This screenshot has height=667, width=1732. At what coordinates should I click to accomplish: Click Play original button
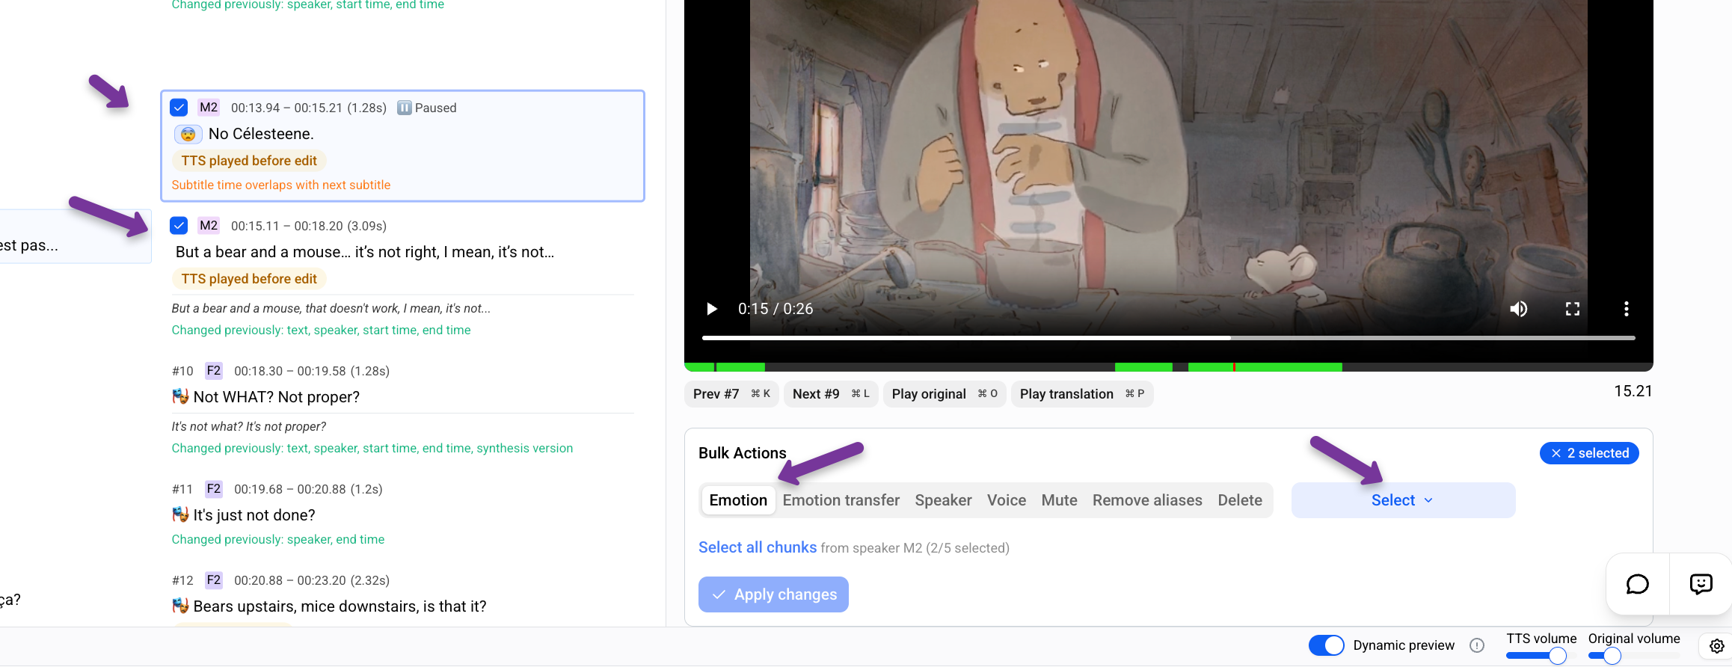point(945,394)
